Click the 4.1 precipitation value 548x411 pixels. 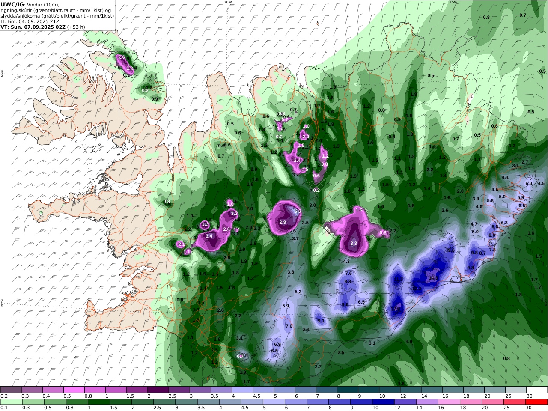click(x=505, y=177)
